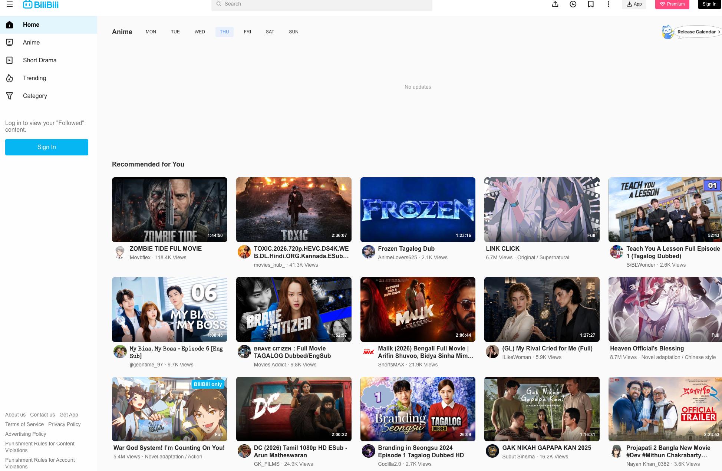Open the bookmarks icon in header
The width and height of the screenshot is (722, 471).
coord(591,4)
